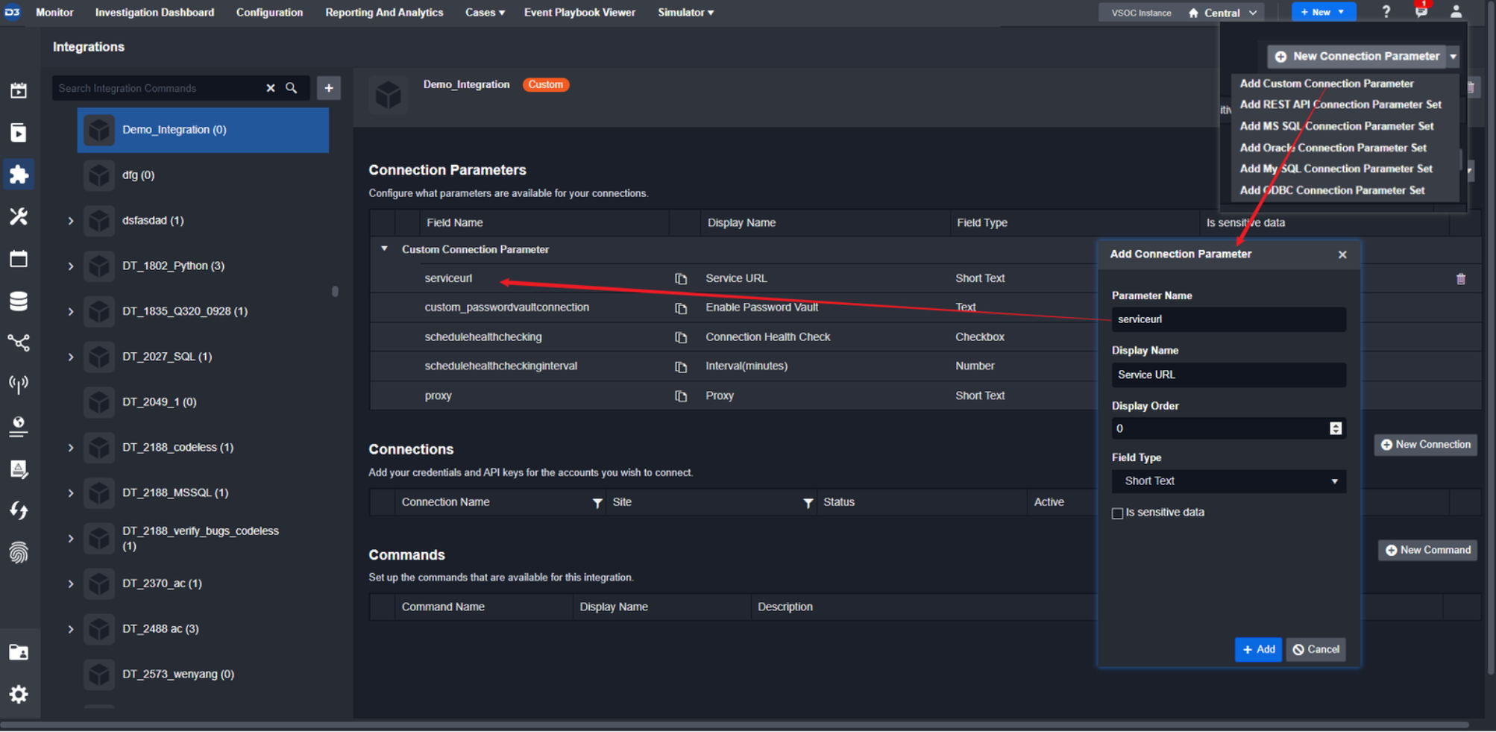Open the Simulator menu
The width and height of the screenshot is (1496, 732).
pos(685,13)
